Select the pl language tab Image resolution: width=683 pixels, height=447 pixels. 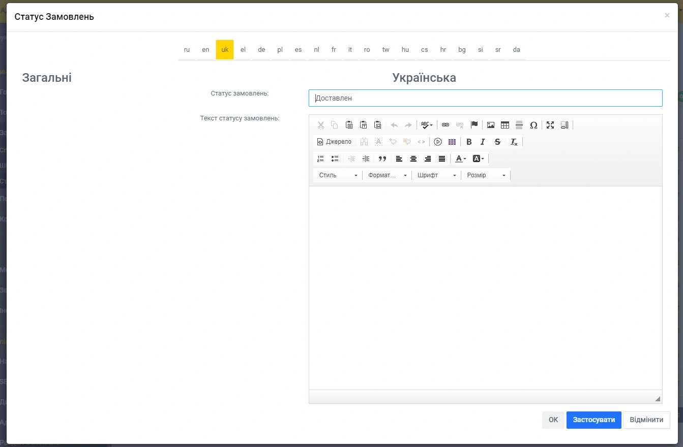coord(280,50)
